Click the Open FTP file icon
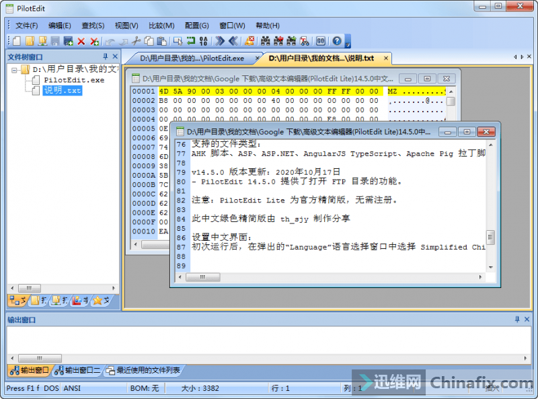The height and width of the screenshot is (399, 538). 42,41
